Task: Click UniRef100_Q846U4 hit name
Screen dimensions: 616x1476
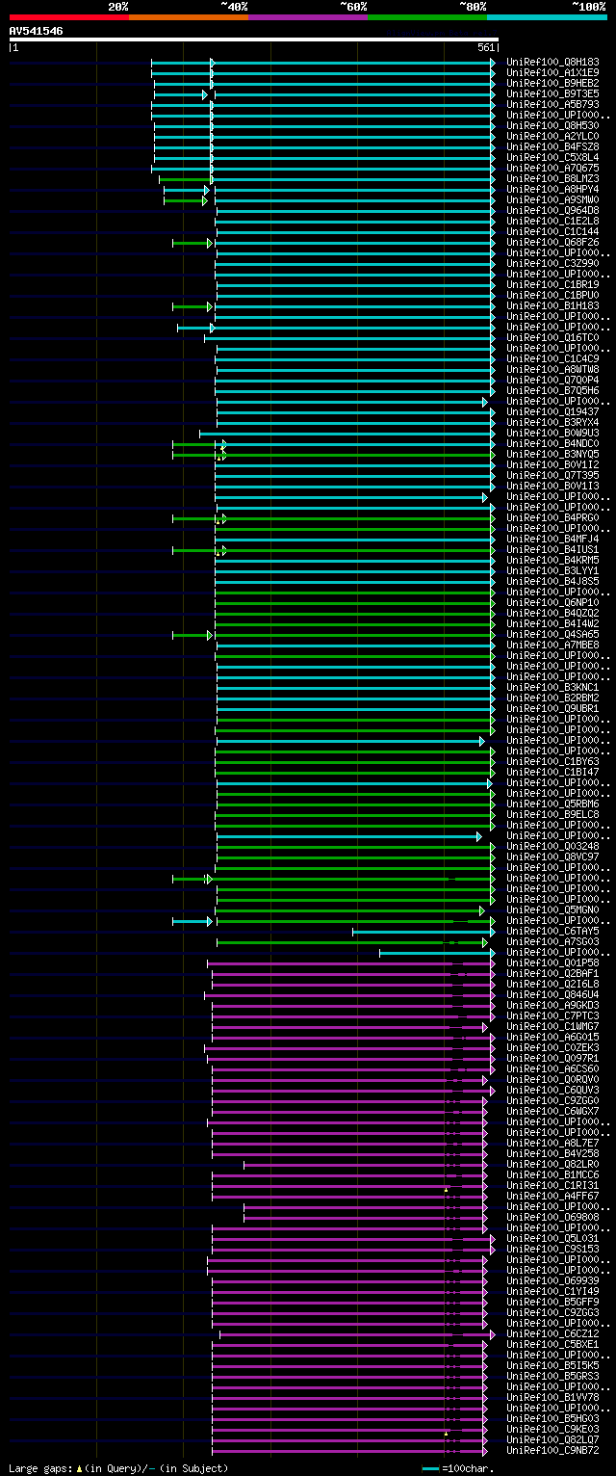Action: pos(553,994)
